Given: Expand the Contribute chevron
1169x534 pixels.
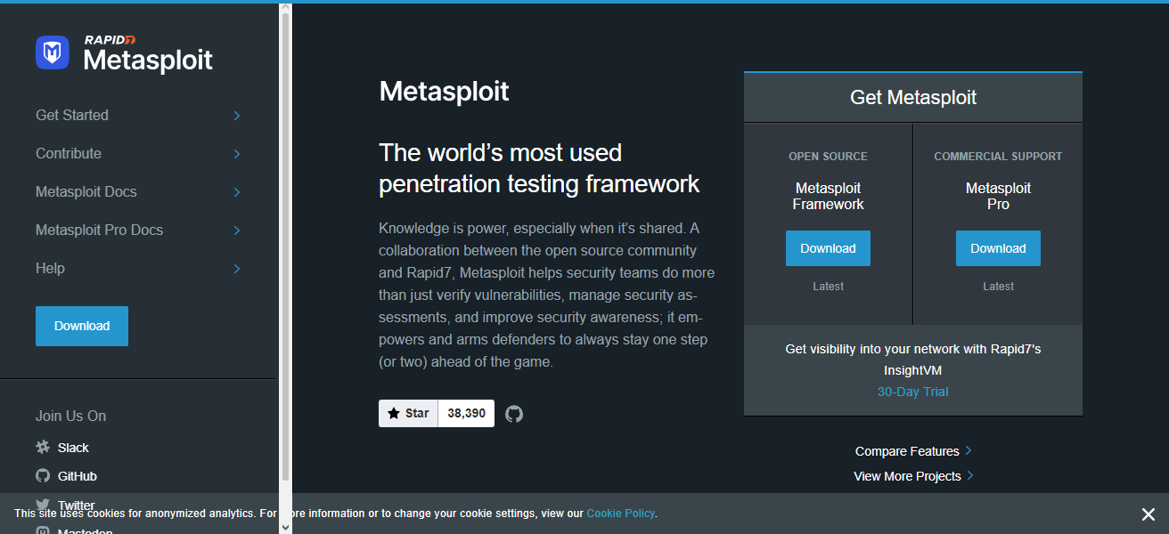Looking at the screenshot, I should (237, 154).
